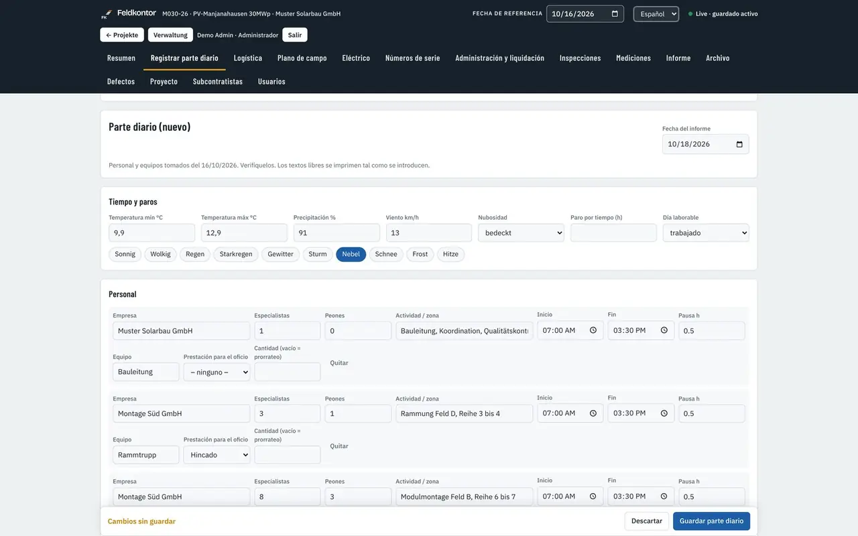Viewport: 858px width, 536px height.
Task: Switch to the Resumen tab
Action: 121,58
